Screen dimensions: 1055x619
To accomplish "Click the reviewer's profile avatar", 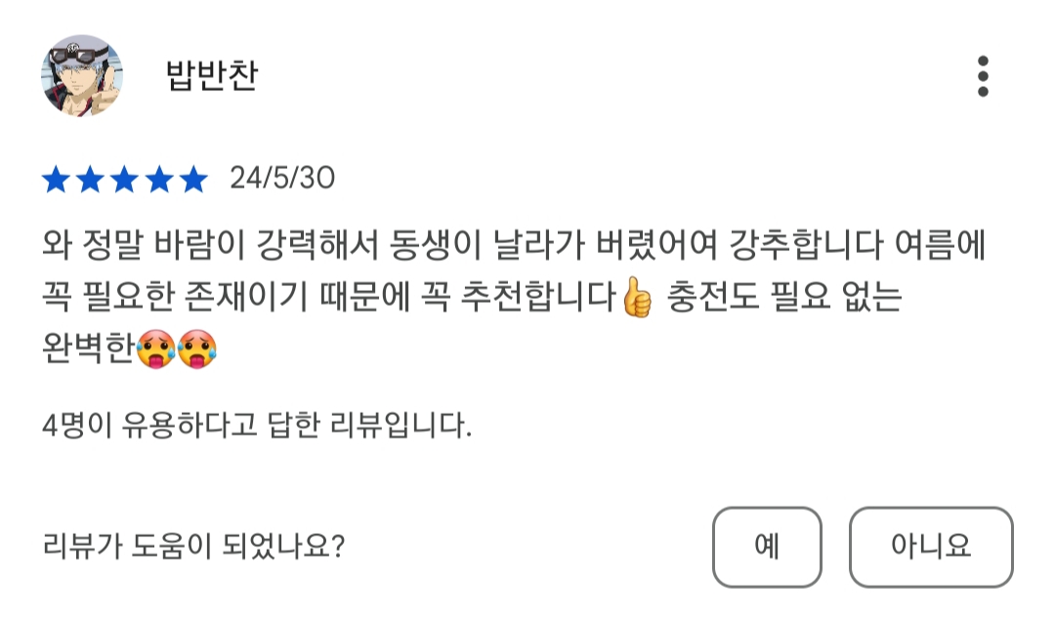I will pyautogui.click(x=82, y=76).
